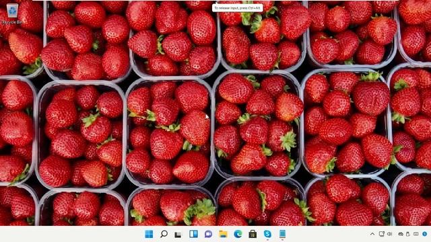Screen dimensions: 431x242
Task: Open File Explorer from the taskbar
Action: [x=223, y=234]
